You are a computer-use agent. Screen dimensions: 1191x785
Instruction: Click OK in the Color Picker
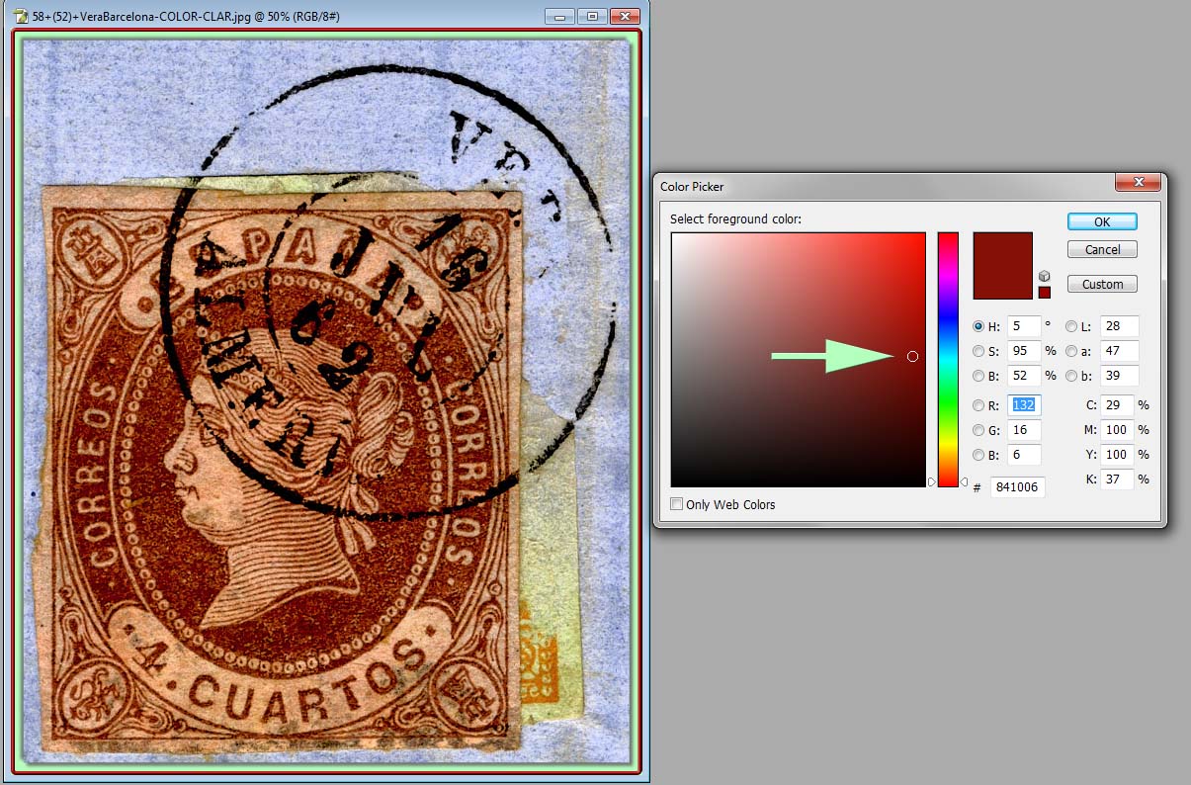coord(1102,221)
